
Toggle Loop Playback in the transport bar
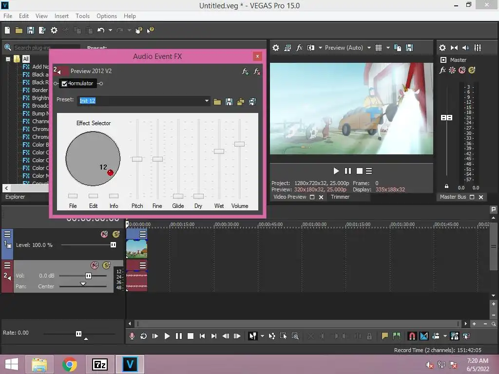tap(144, 336)
